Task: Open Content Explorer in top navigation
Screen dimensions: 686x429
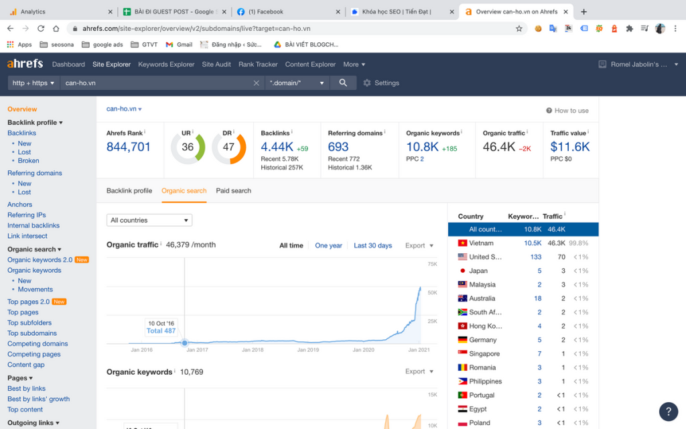Action: click(x=310, y=64)
